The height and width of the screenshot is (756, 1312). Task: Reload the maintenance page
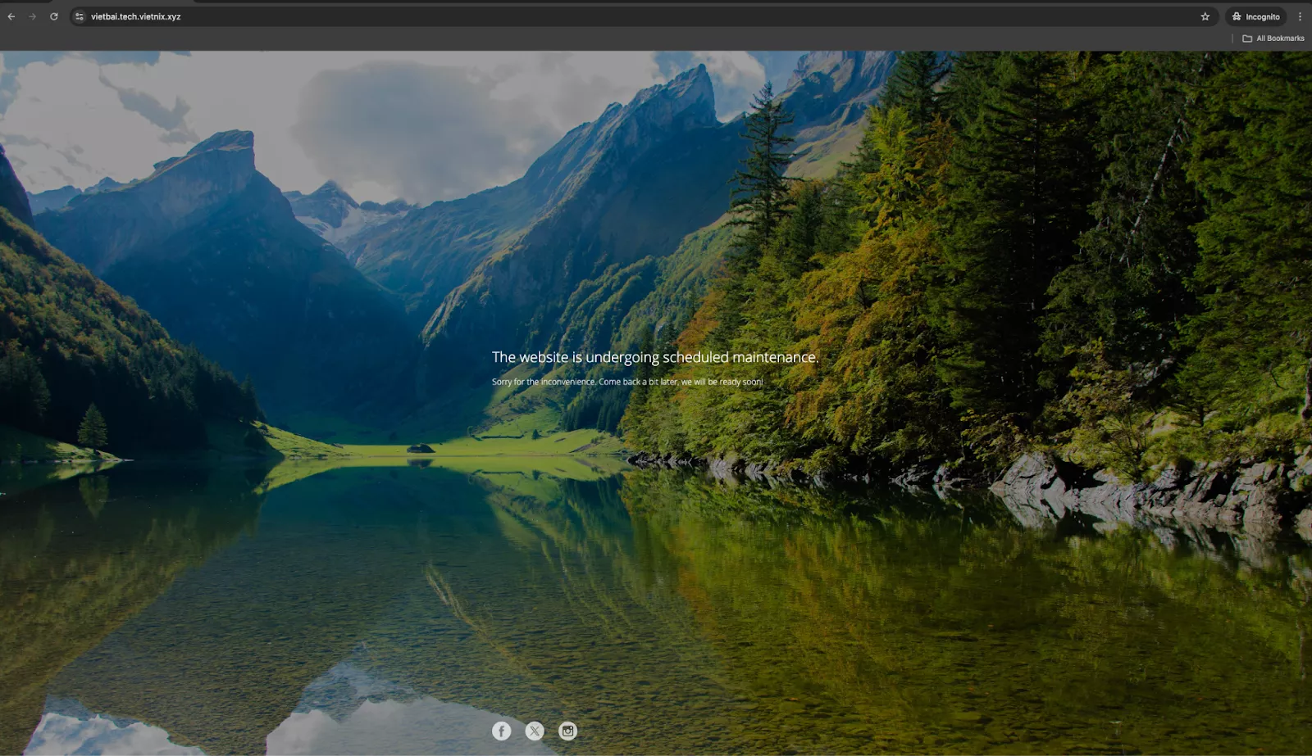54,16
